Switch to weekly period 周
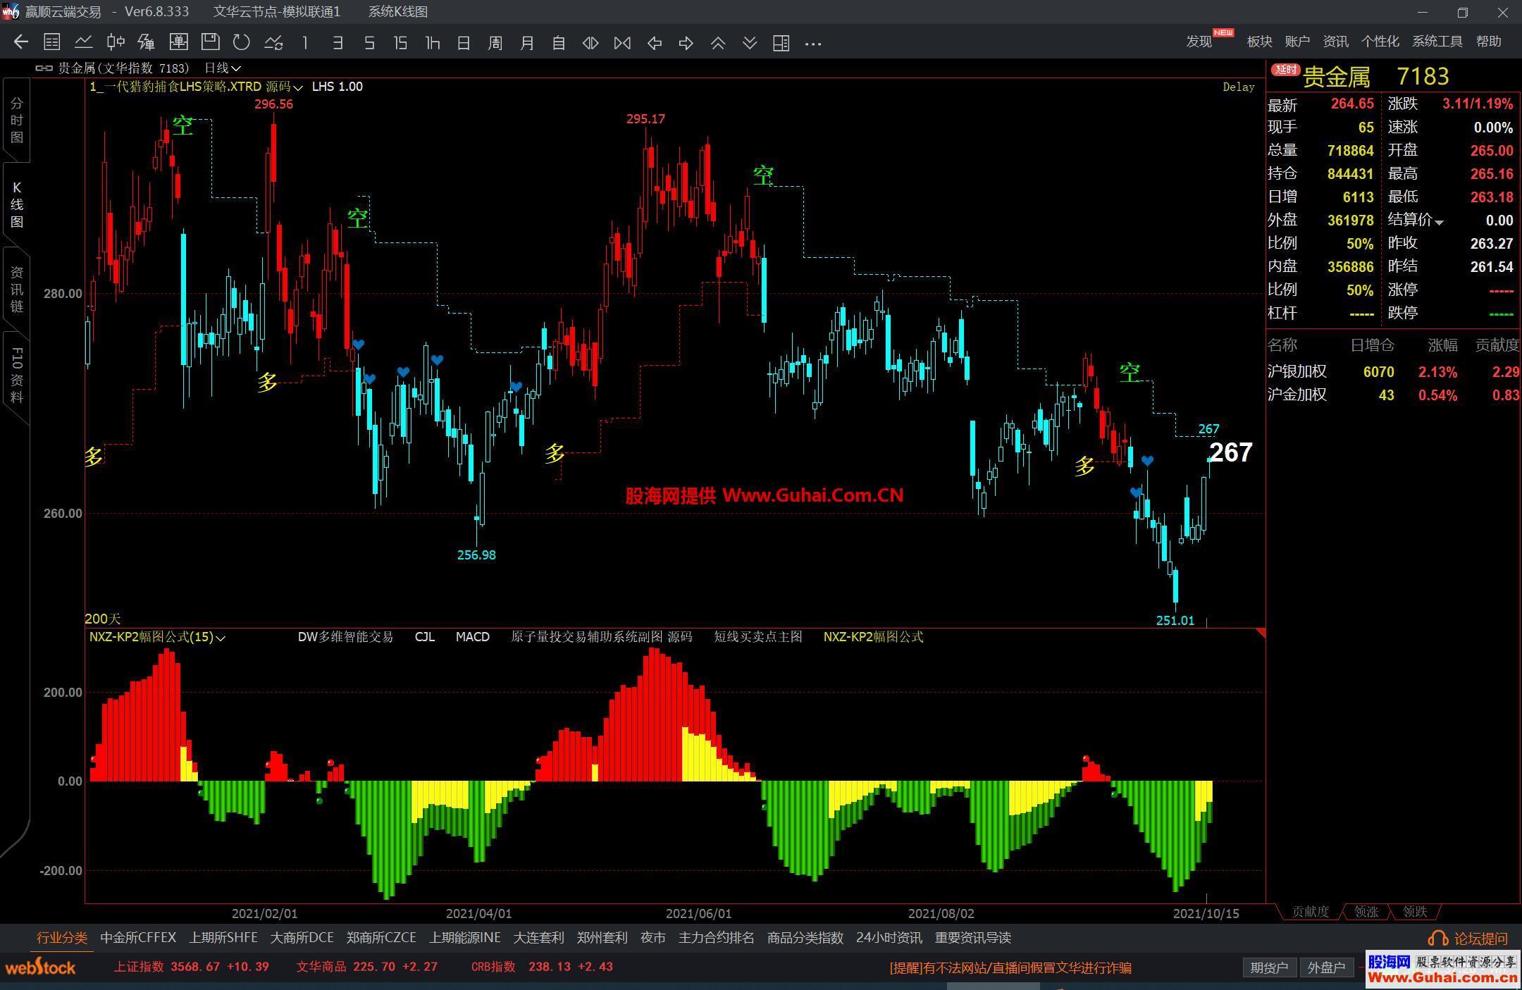 (x=495, y=43)
